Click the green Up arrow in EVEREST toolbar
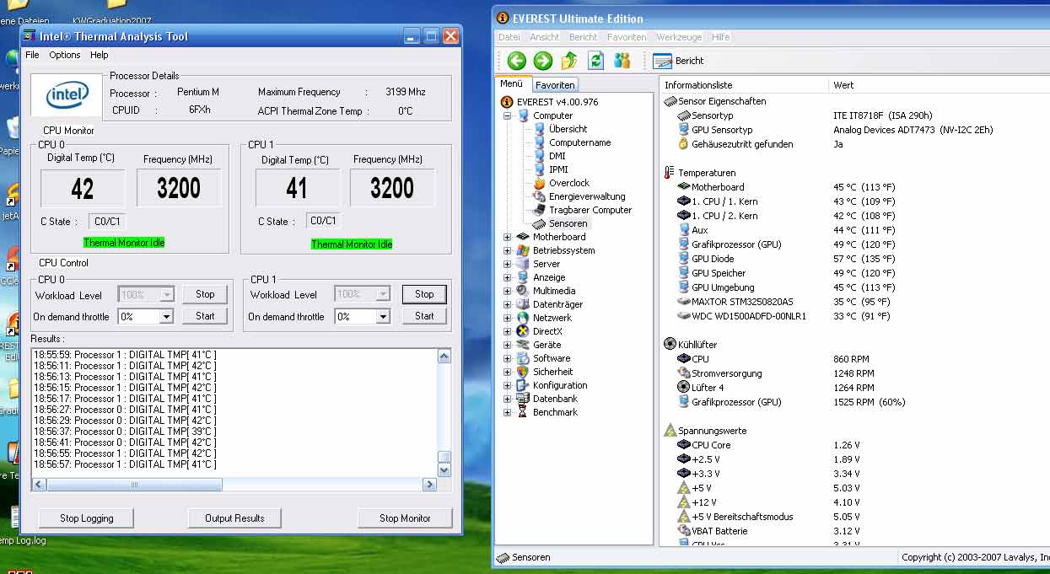Viewport: 1050px width, 574px height. (x=569, y=61)
